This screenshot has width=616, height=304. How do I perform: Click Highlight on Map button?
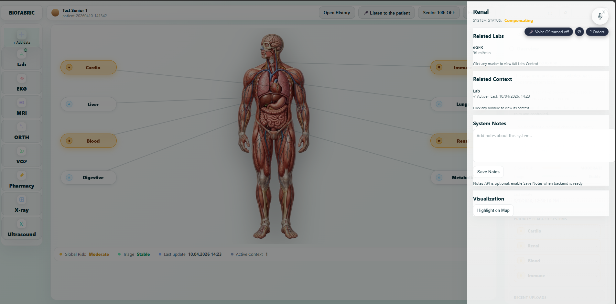[x=493, y=210]
